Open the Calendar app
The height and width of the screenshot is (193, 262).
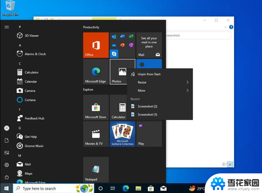tap(27, 81)
